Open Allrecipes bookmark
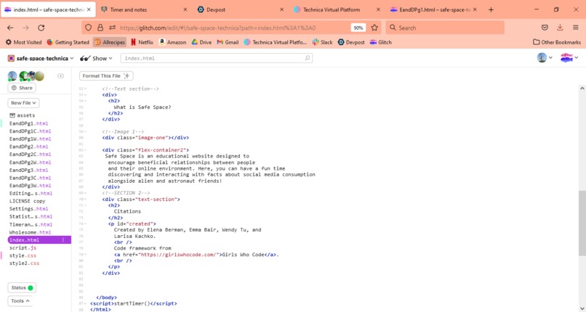This screenshot has height=312, width=586. click(x=110, y=42)
